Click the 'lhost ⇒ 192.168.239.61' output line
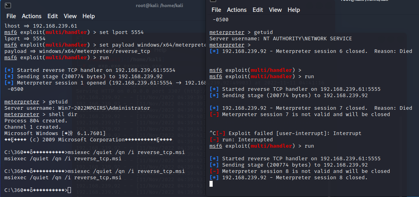This screenshot has height=197, width=419. [x=41, y=26]
